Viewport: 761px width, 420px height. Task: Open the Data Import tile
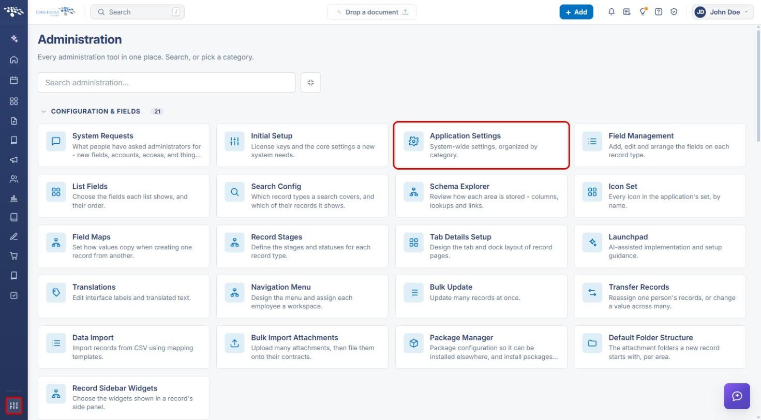click(x=124, y=347)
